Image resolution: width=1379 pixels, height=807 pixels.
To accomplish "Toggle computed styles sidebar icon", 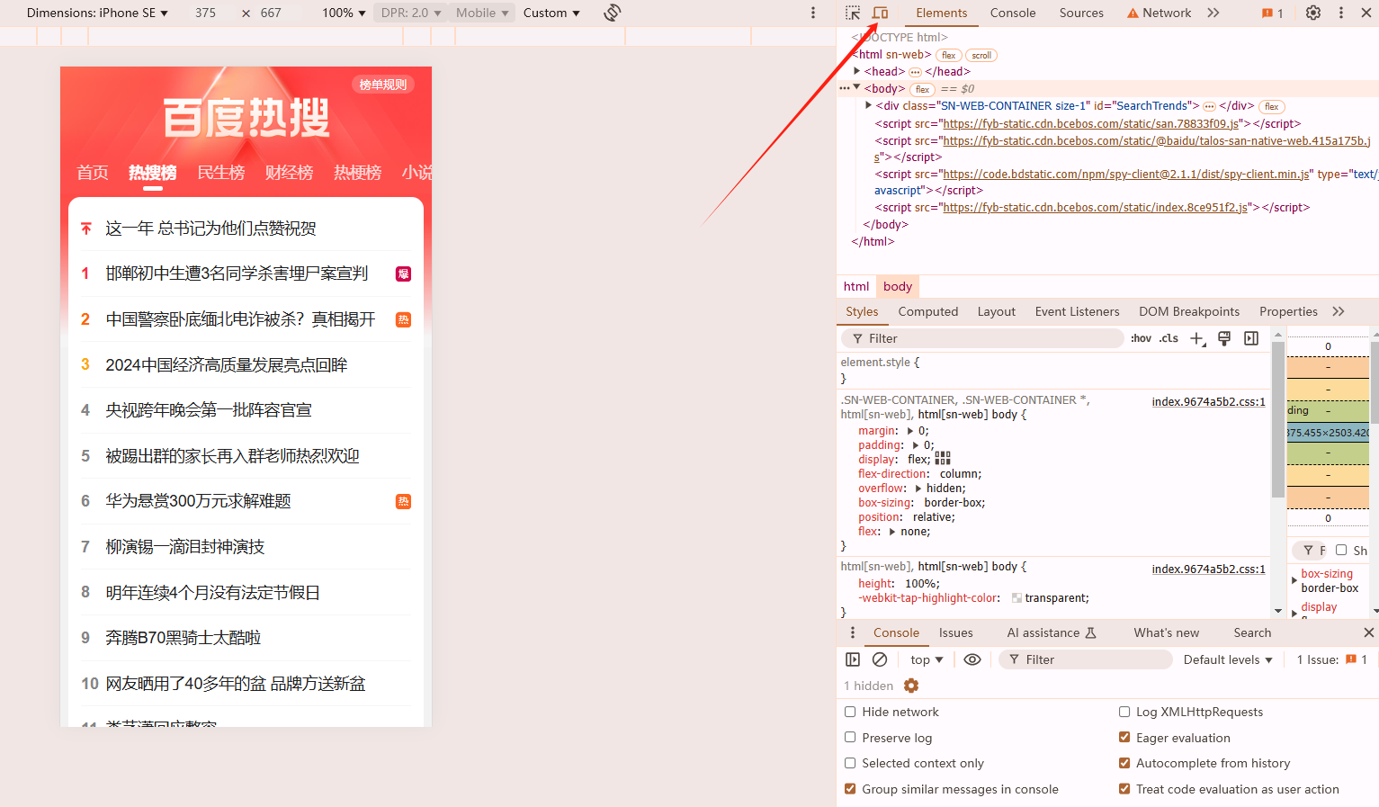I will coord(1251,338).
